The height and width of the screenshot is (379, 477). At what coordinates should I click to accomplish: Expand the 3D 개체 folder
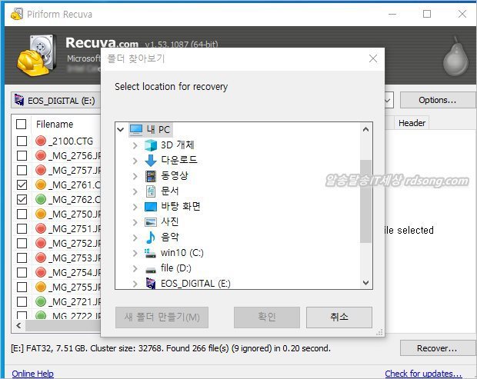click(x=135, y=145)
